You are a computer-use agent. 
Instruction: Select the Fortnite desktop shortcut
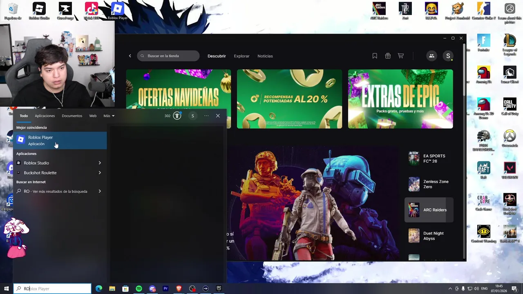coord(483,42)
